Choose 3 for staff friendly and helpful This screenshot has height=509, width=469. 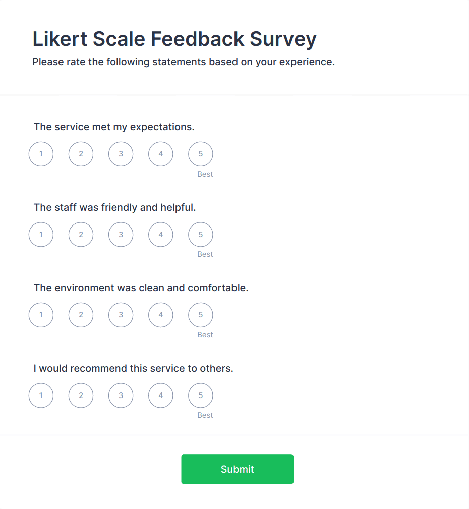pyautogui.click(x=121, y=235)
